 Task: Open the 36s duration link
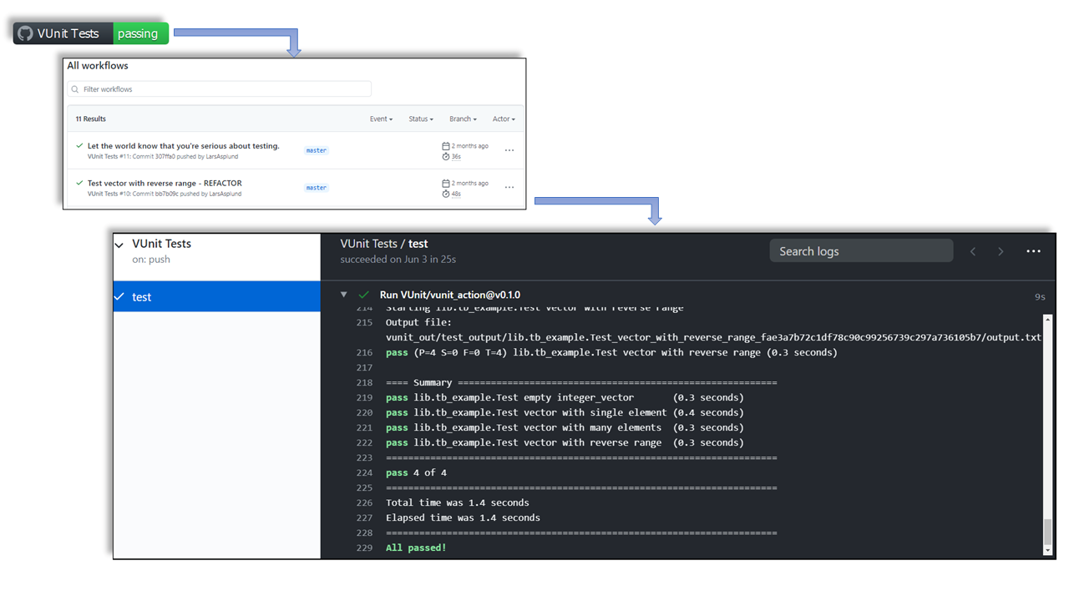(456, 156)
